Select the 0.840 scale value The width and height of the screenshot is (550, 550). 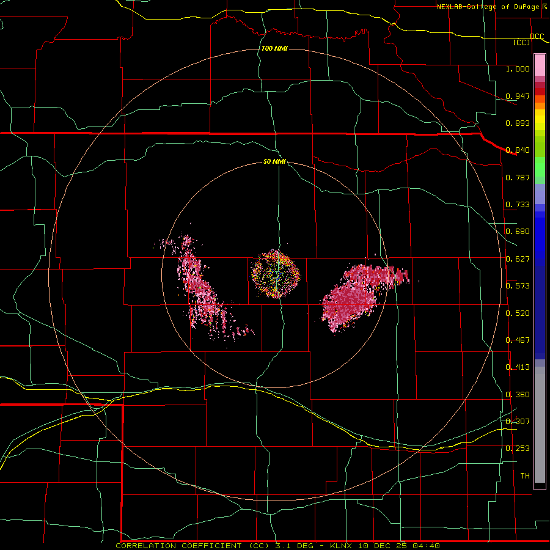pyautogui.click(x=518, y=150)
